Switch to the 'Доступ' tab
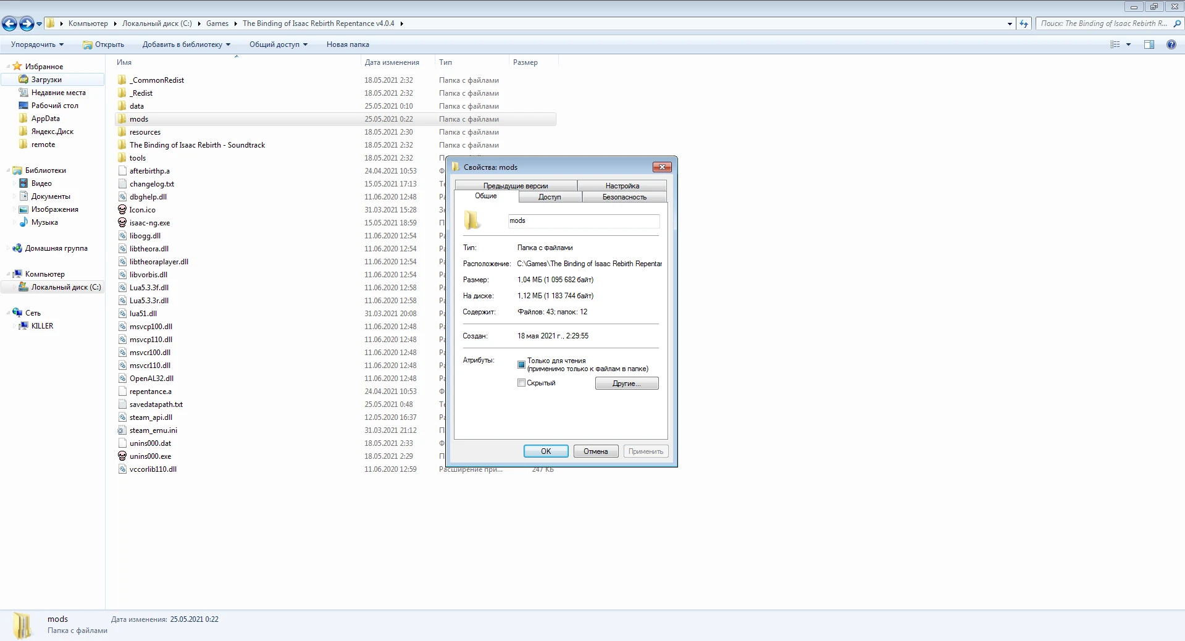The width and height of the screenshot is (1185, 641). coord(550,197)
